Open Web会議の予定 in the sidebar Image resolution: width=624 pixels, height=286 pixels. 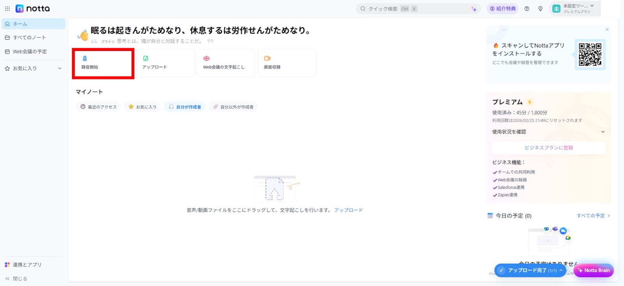point(34,51)
